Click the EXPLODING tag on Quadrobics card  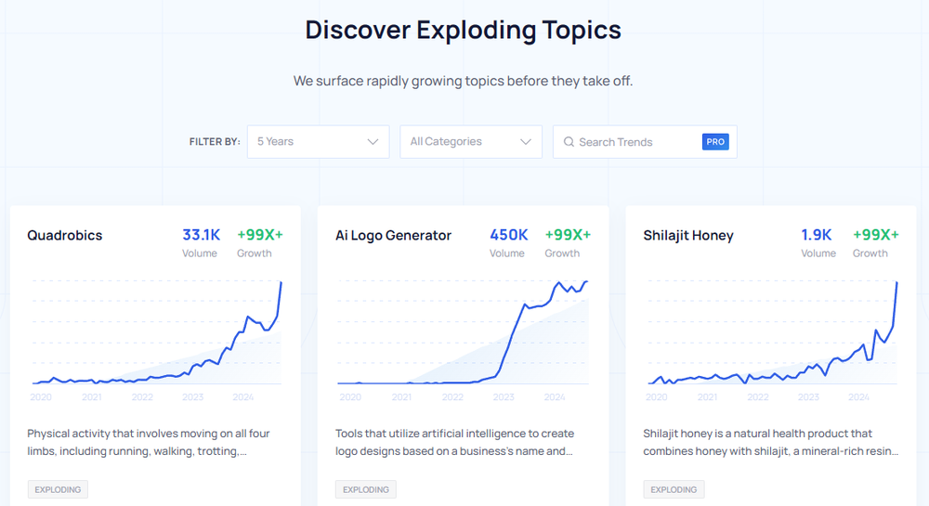coord(58,489)
